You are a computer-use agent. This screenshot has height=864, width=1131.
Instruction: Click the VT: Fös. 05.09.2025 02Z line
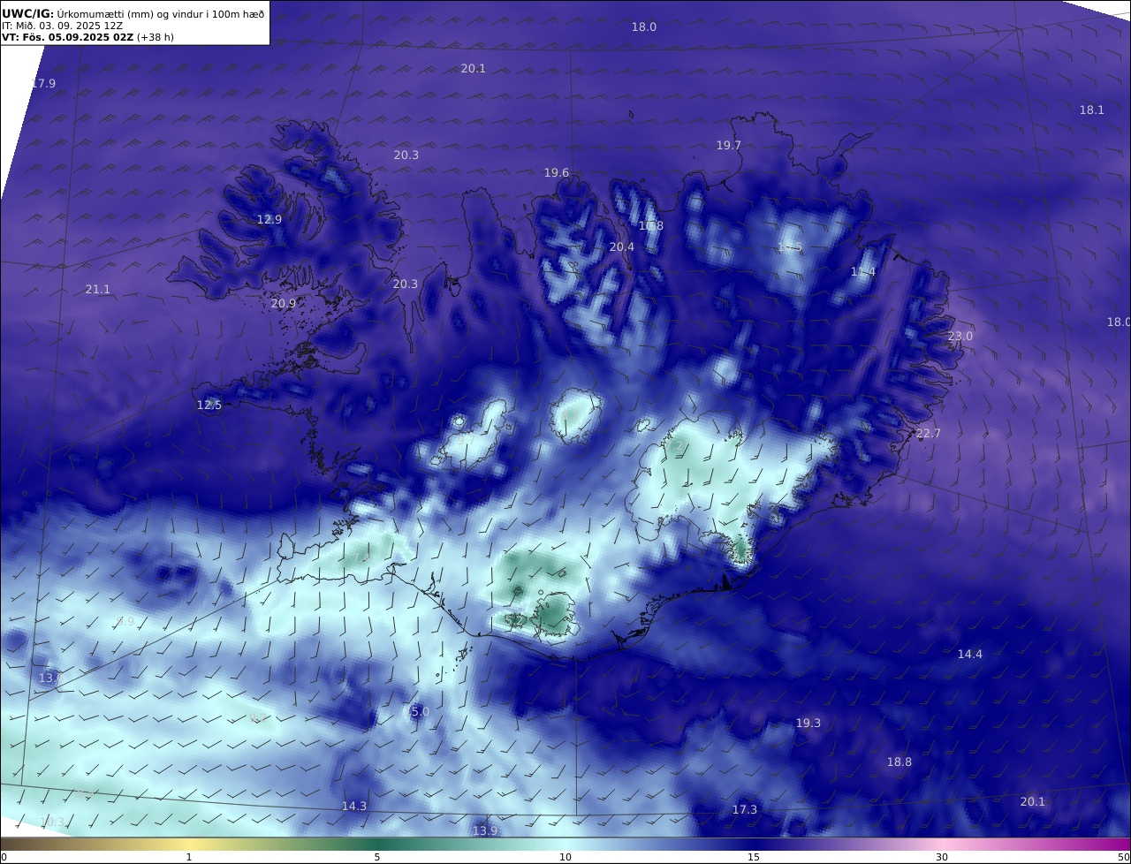(x=67, y=37)
